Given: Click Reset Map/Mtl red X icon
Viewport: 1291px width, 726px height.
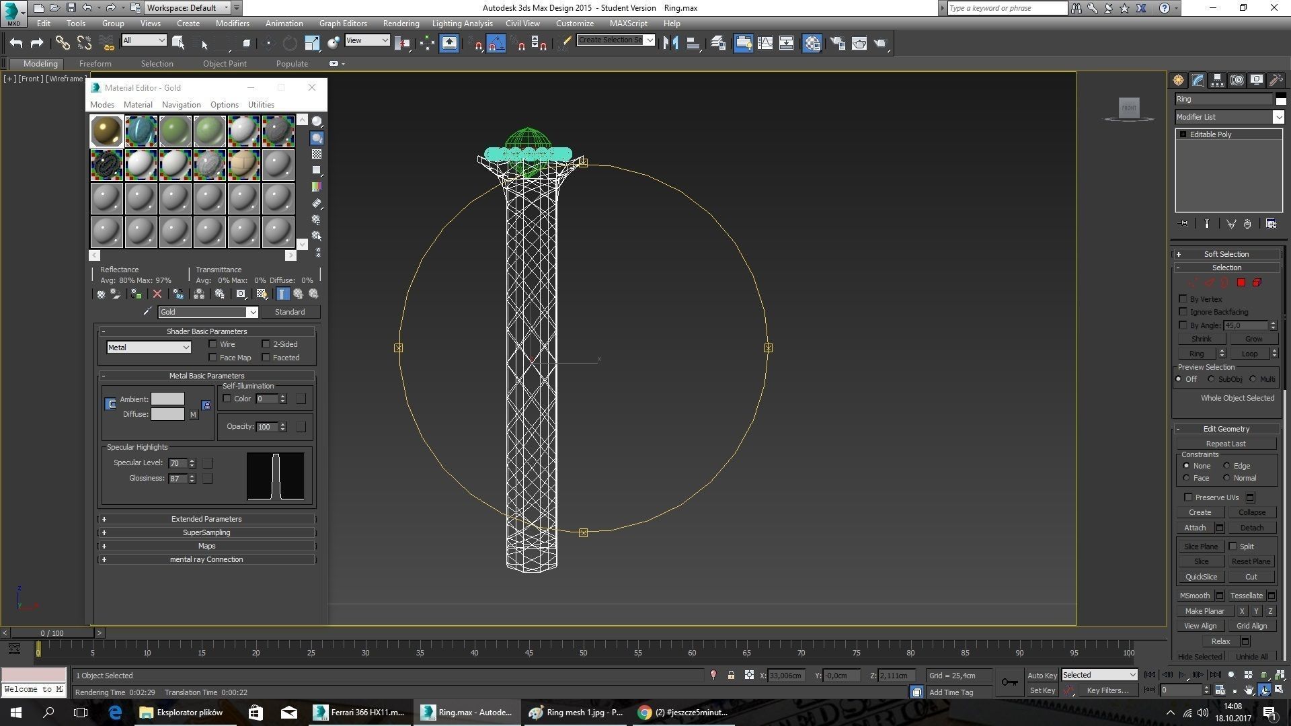Looking at the screenshot, I should [x=157, y=294].
